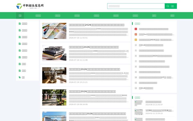Open the thumbnail of the tree-lined path with bench
This screenshot has width=193, height=121.
(x=54, y=97)
